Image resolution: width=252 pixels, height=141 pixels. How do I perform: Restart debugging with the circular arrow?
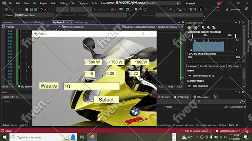[145, 10]
